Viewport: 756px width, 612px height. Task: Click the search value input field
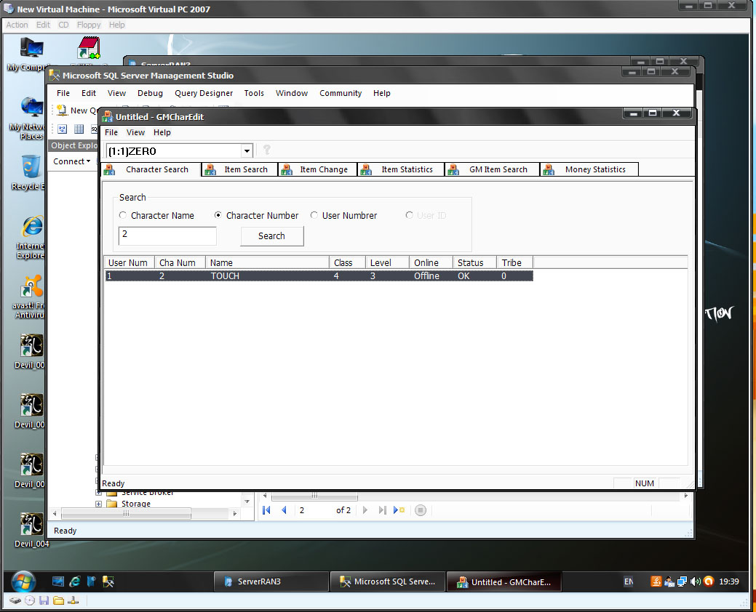pos(167,236)
